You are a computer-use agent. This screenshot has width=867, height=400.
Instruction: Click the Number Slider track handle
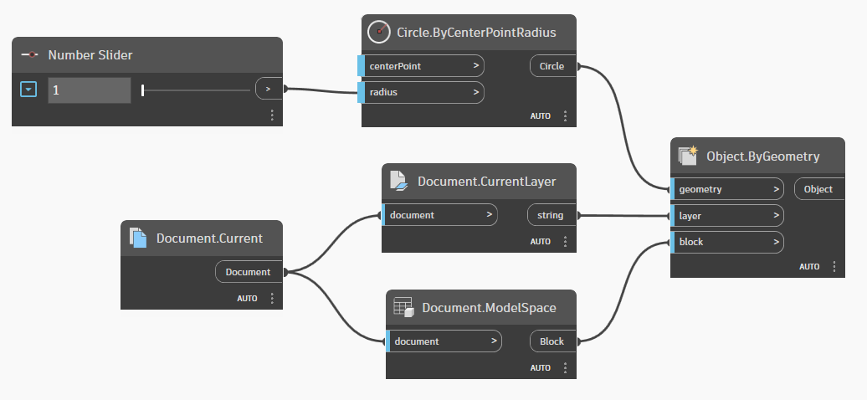143,90
